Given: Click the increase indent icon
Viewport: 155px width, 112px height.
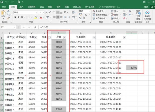Looking at the screenshot, I should (x=69, y=17).
